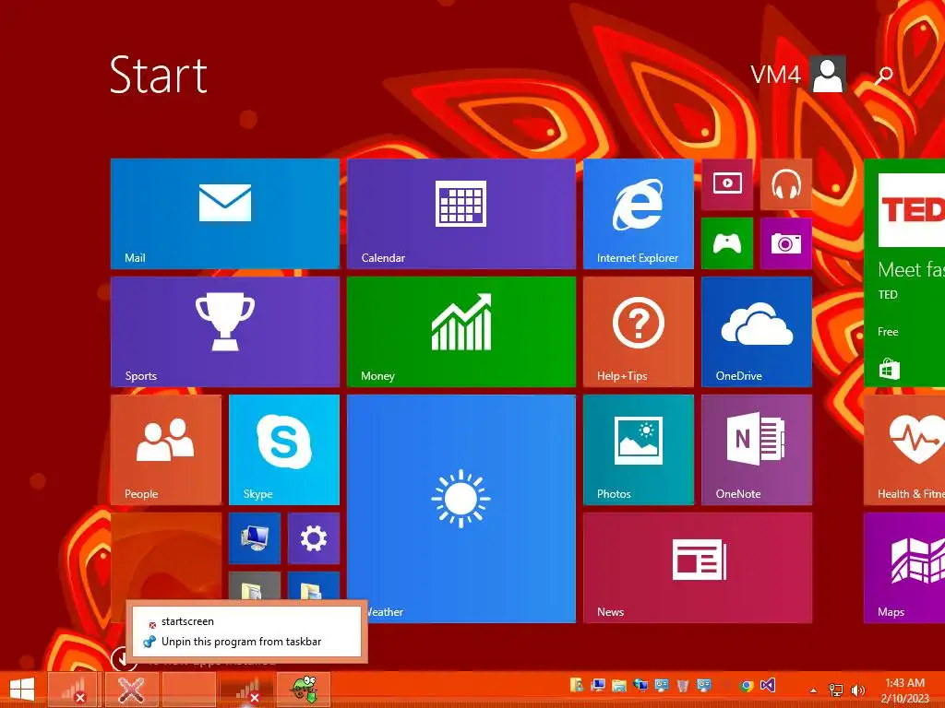Open the Desktop tile with orange wallpaper

pyautogui.click(x=166, y=555)
